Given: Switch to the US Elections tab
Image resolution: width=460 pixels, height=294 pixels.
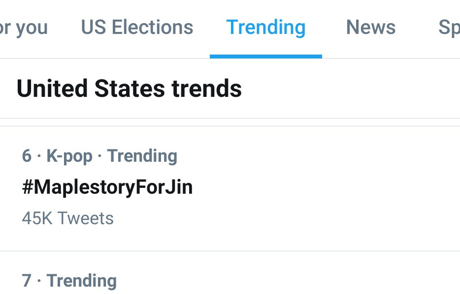Looking at the screenshot, I should pyautogui.click(x=137, y=28).
